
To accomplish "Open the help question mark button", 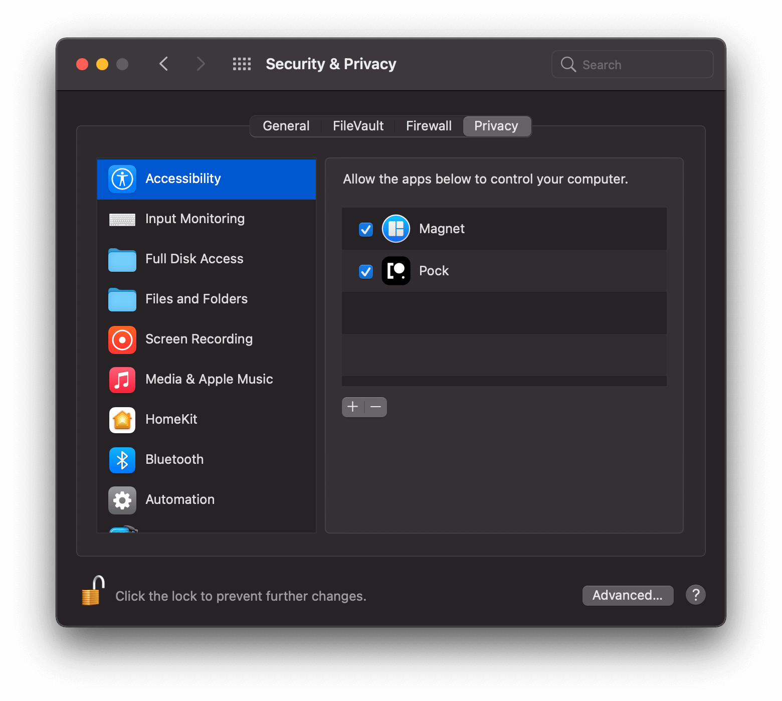I will (x=695, y=595).
